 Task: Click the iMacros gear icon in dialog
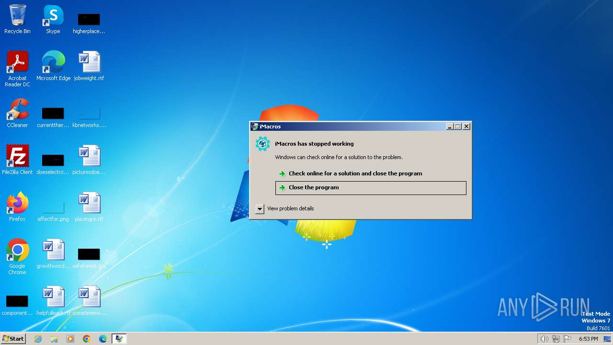[x=262, y=144]
